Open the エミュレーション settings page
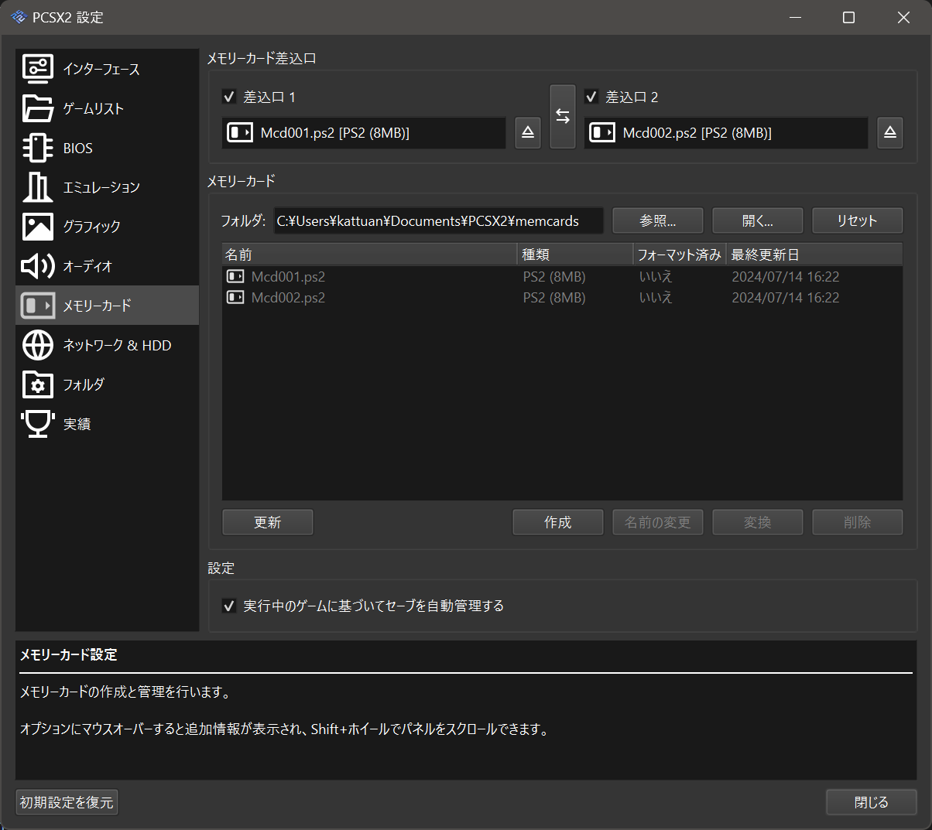Screen dimensions: 932x830 (107, 187)
